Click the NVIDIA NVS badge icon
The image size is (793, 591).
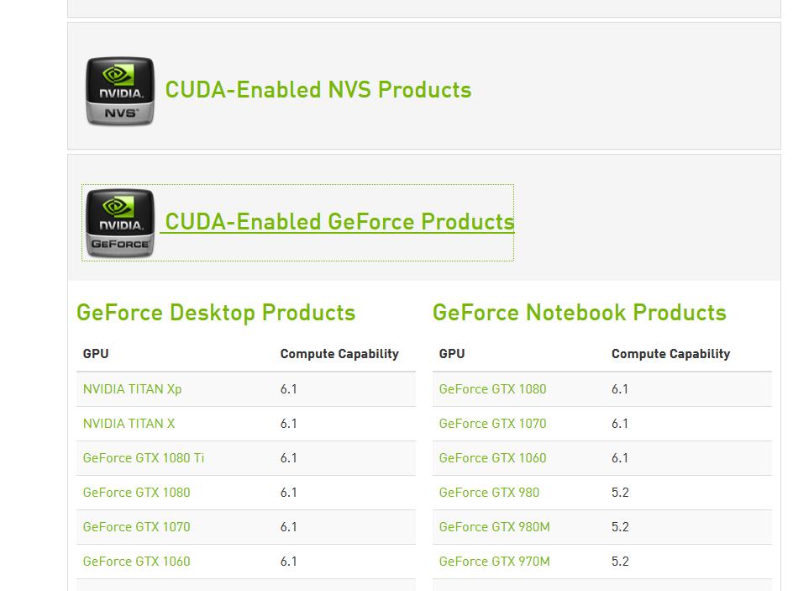[x=119, y=92]
